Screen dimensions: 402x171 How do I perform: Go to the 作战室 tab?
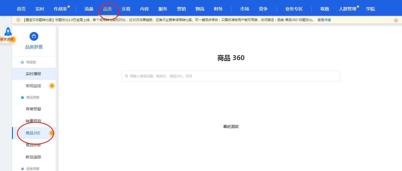60,9
